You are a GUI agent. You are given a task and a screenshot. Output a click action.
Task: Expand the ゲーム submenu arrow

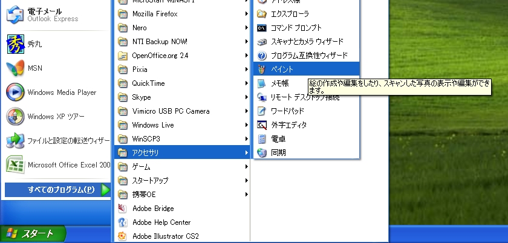pos(247,167)
